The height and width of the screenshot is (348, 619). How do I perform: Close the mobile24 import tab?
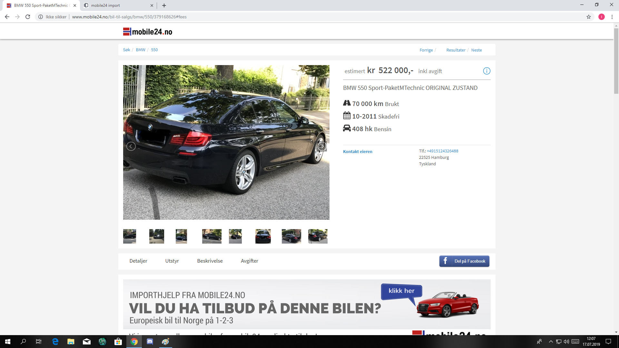[x=152, y=5]
